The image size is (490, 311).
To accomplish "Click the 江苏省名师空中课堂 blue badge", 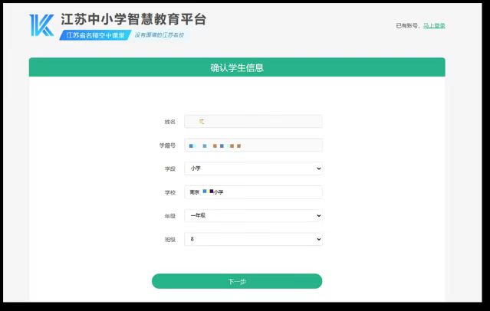I will tap(95, 35).
